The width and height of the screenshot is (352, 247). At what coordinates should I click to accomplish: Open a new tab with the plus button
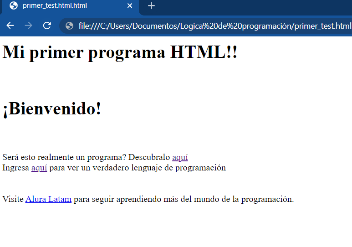[x=151, y=5]
